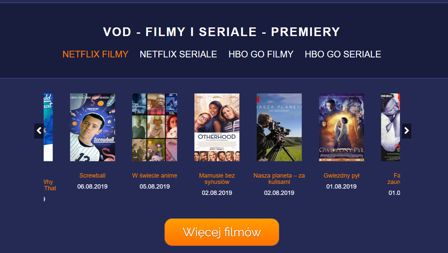448x253 pixels.
Task: Switch to the NETFLIX FILMY tab
Action: 95,54
